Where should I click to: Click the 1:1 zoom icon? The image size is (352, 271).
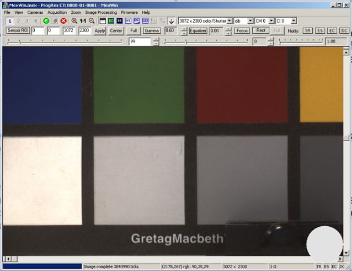pos(83,20)
